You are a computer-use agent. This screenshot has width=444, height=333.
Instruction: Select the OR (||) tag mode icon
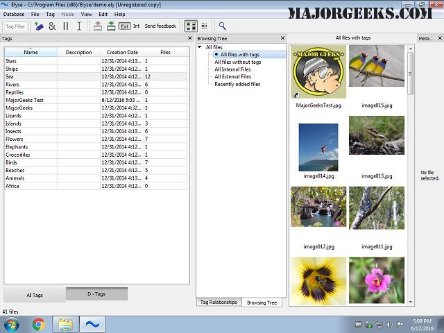point(66,26)
